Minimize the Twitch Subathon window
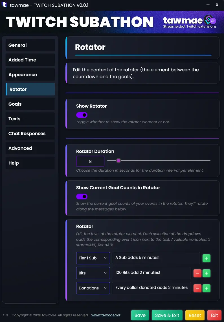This screenshot has width=224, height=322. [x=208, y=5]
